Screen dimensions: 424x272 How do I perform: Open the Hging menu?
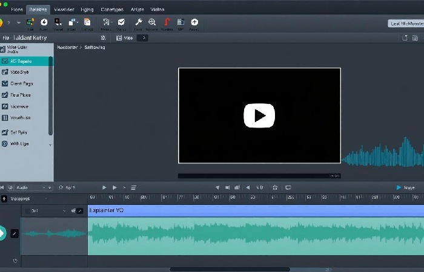(87, 9)
